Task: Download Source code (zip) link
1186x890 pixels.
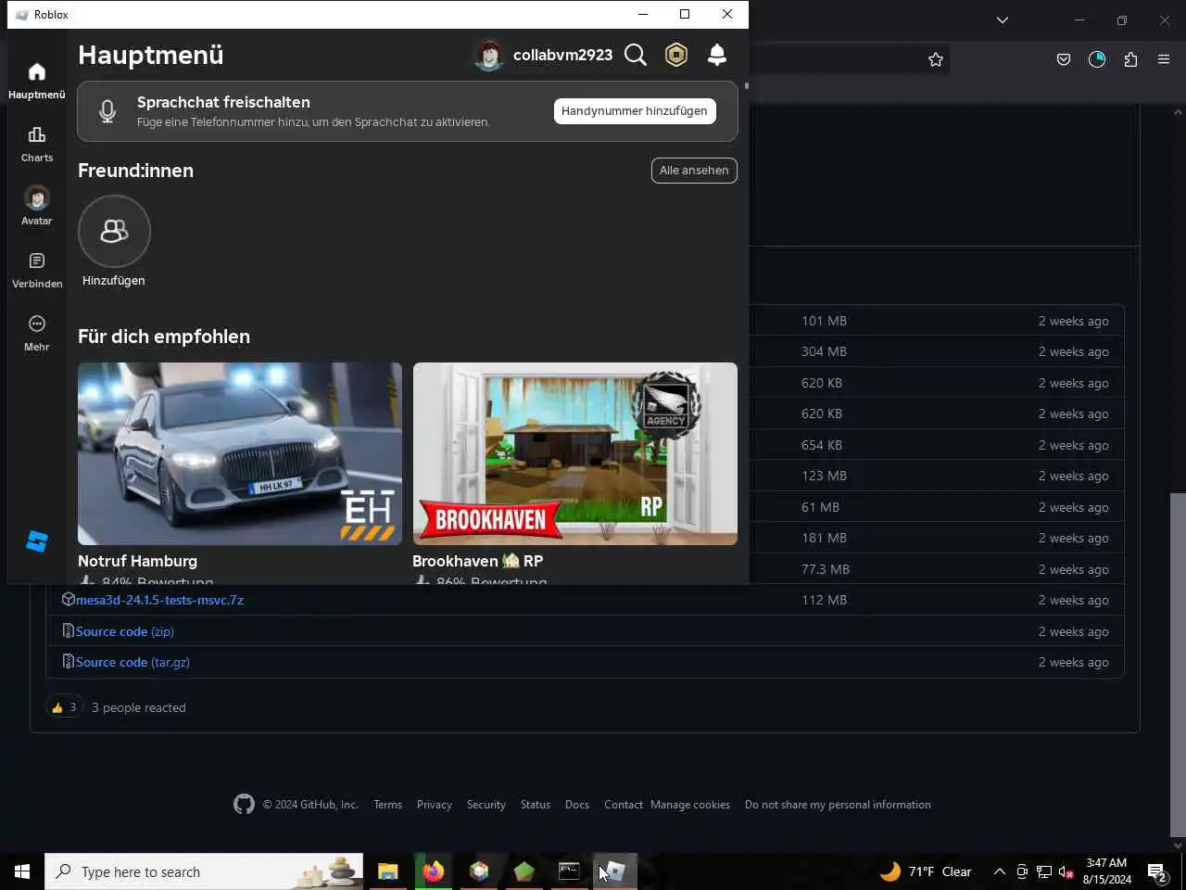Action: pos(125,631)
